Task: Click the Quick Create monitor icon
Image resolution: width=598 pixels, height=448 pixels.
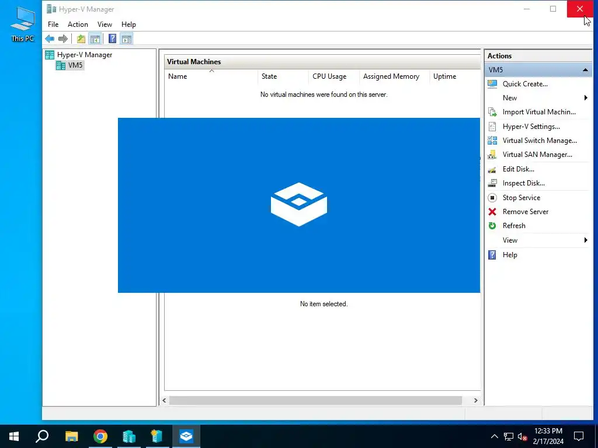Action: (x=492, y=84)
